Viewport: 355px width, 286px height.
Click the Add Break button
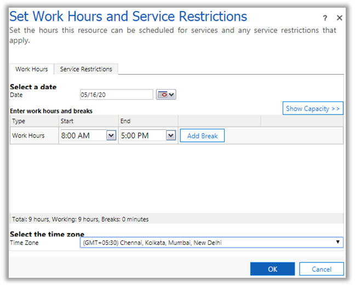point(202,136)
